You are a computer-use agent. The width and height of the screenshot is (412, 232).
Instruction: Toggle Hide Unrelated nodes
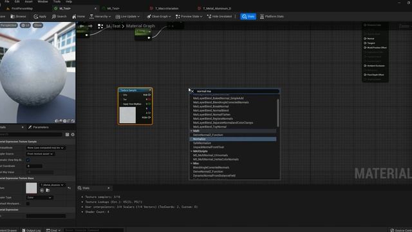coord(220,16)
